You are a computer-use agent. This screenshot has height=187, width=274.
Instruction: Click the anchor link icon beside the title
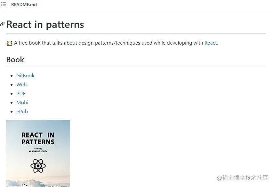point(2,24)
